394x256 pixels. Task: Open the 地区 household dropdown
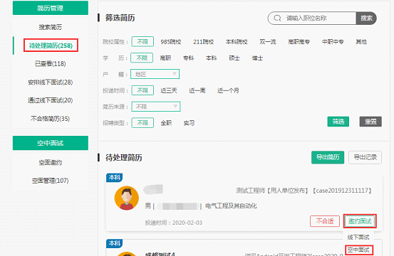155,74
